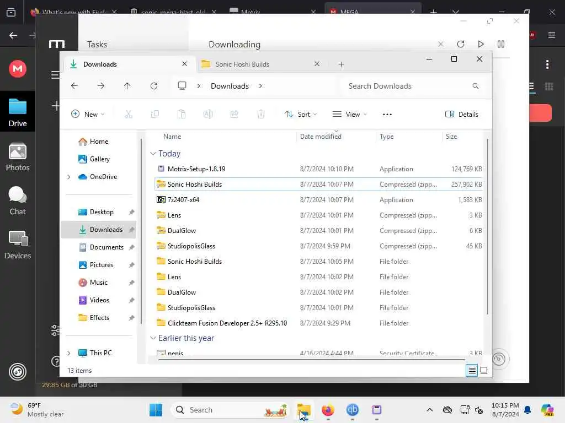Open qBittorrent from taskbar
This screenshot has width=565, height=423.
(353, 410)
